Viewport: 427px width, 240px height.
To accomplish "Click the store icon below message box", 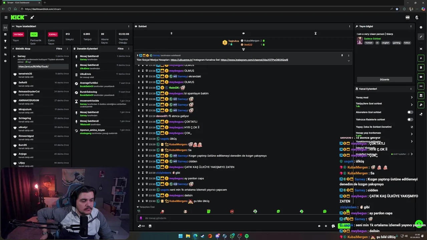I will point(150,226).
